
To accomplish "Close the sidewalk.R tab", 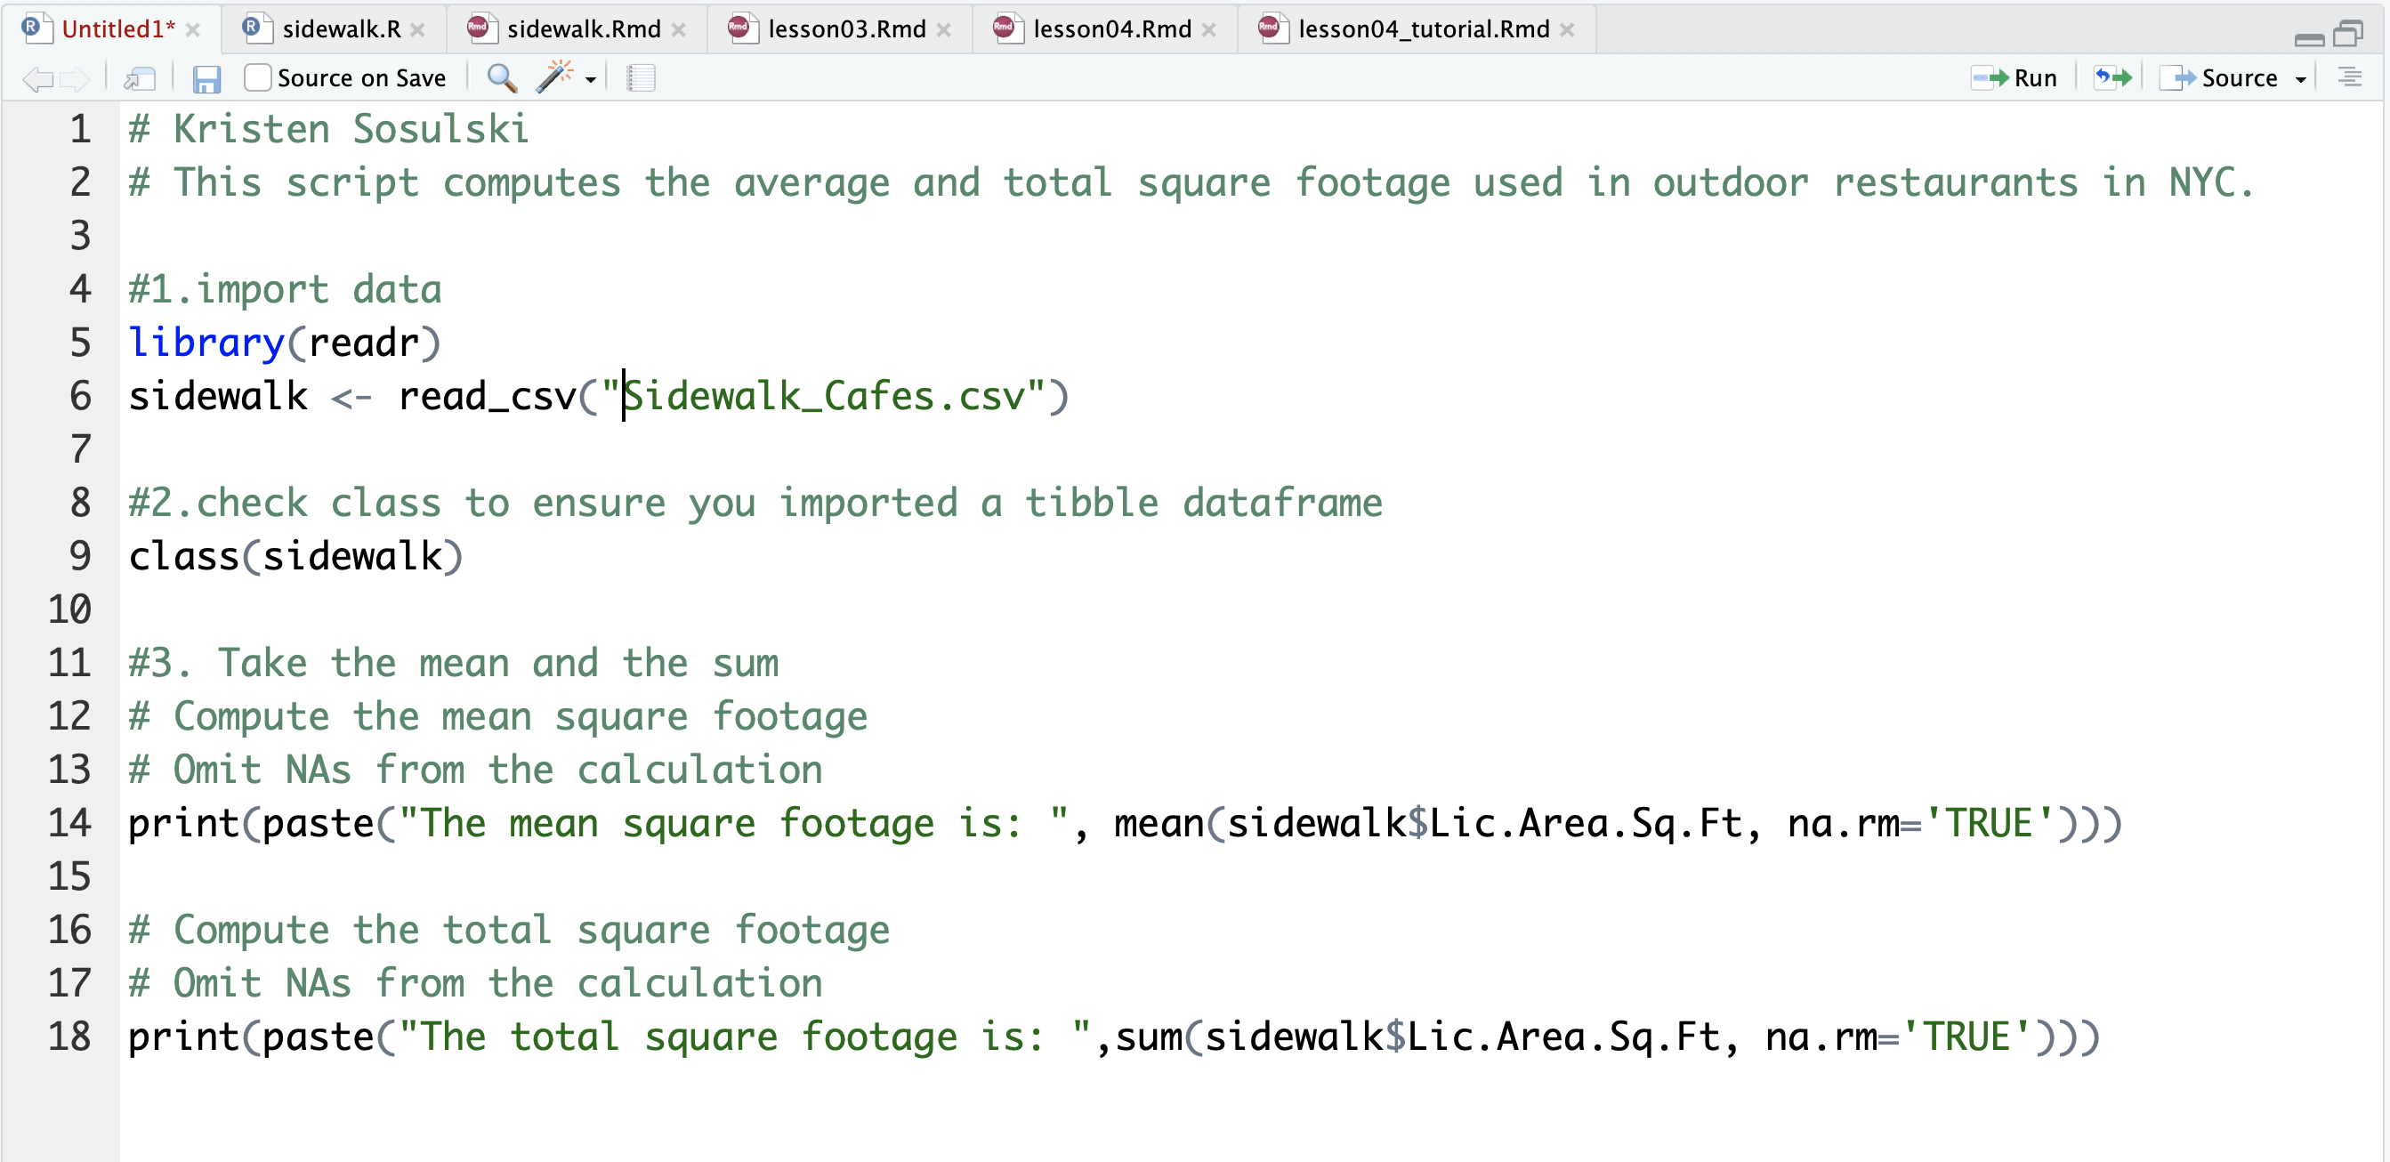I will (x=418, y=29).
